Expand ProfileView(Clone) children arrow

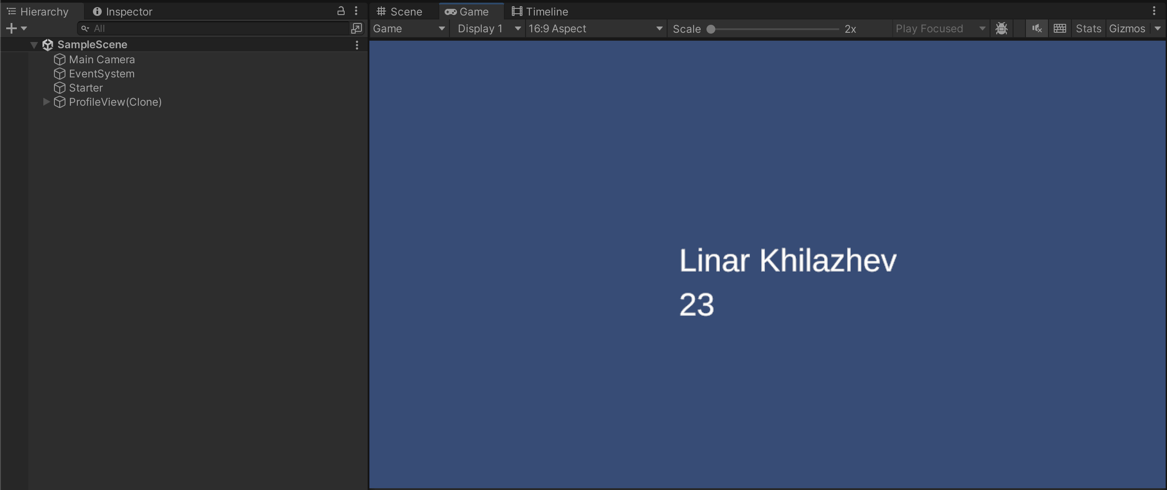[x=46, y=102]
